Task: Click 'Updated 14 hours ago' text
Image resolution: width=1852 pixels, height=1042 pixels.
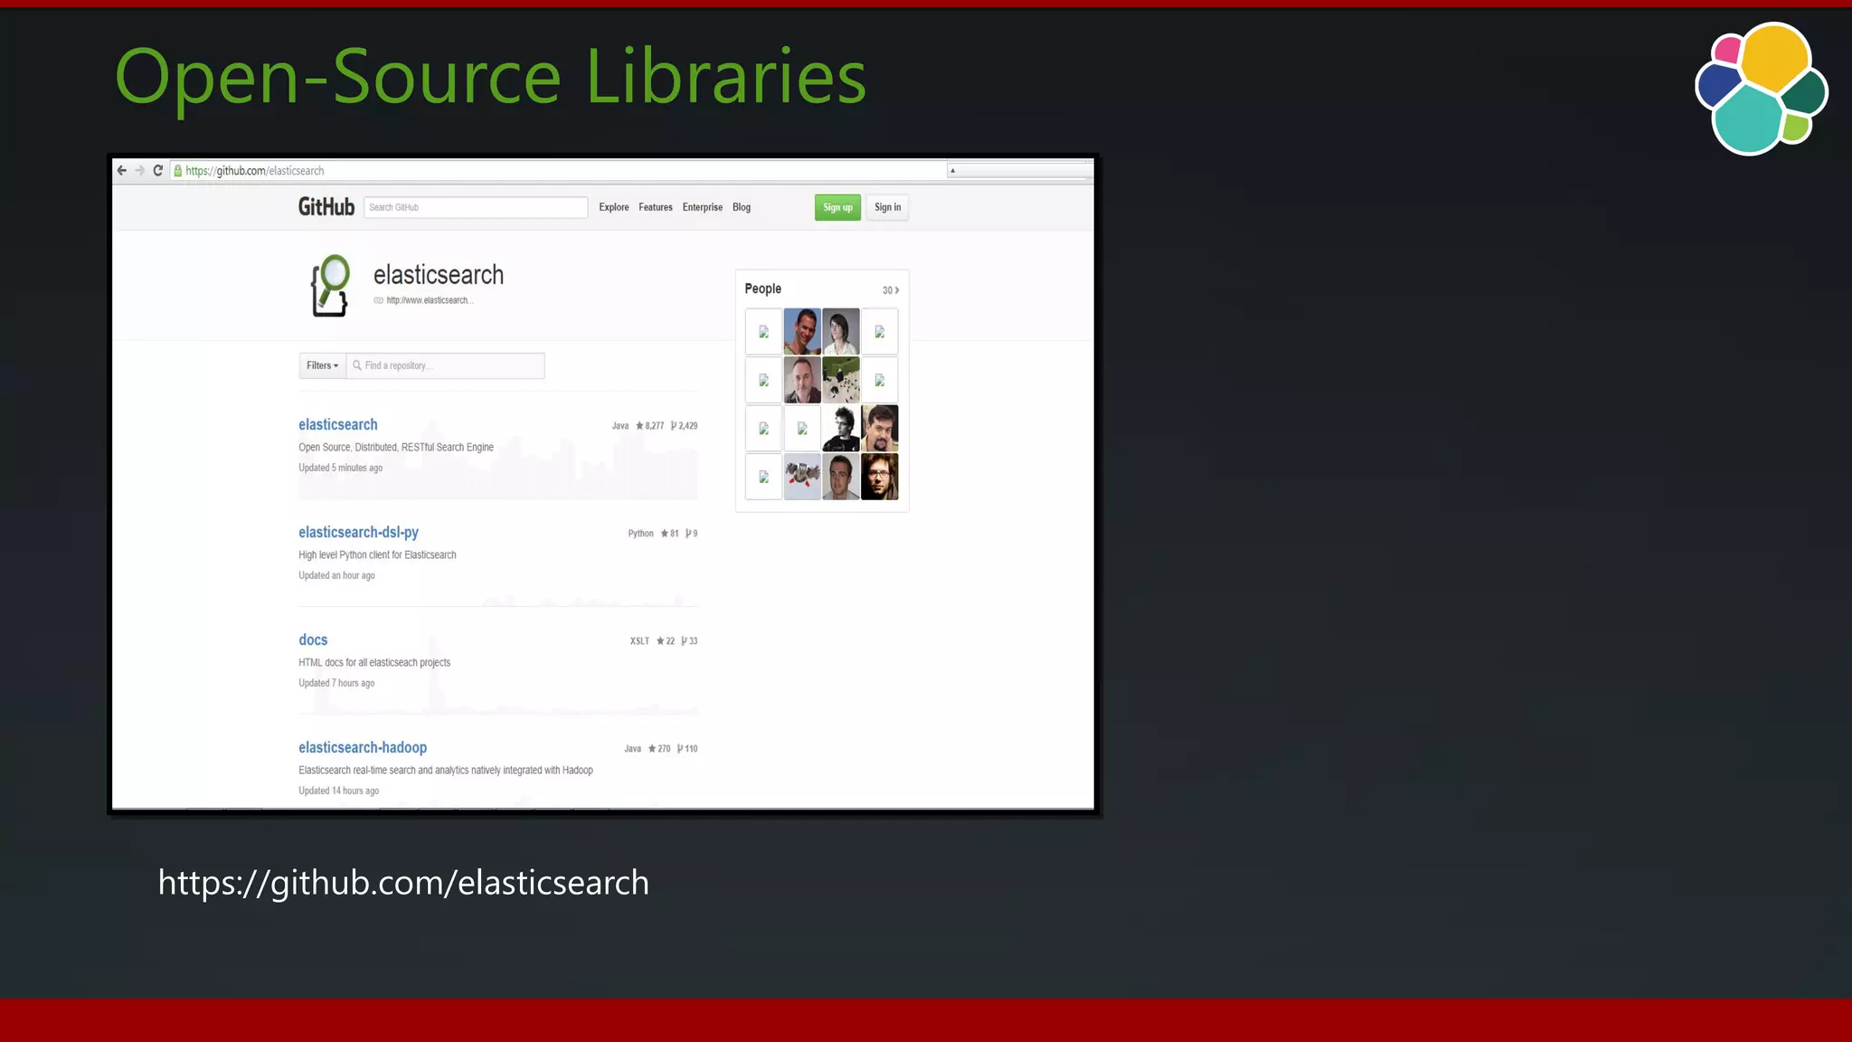Action: (339, 791)
